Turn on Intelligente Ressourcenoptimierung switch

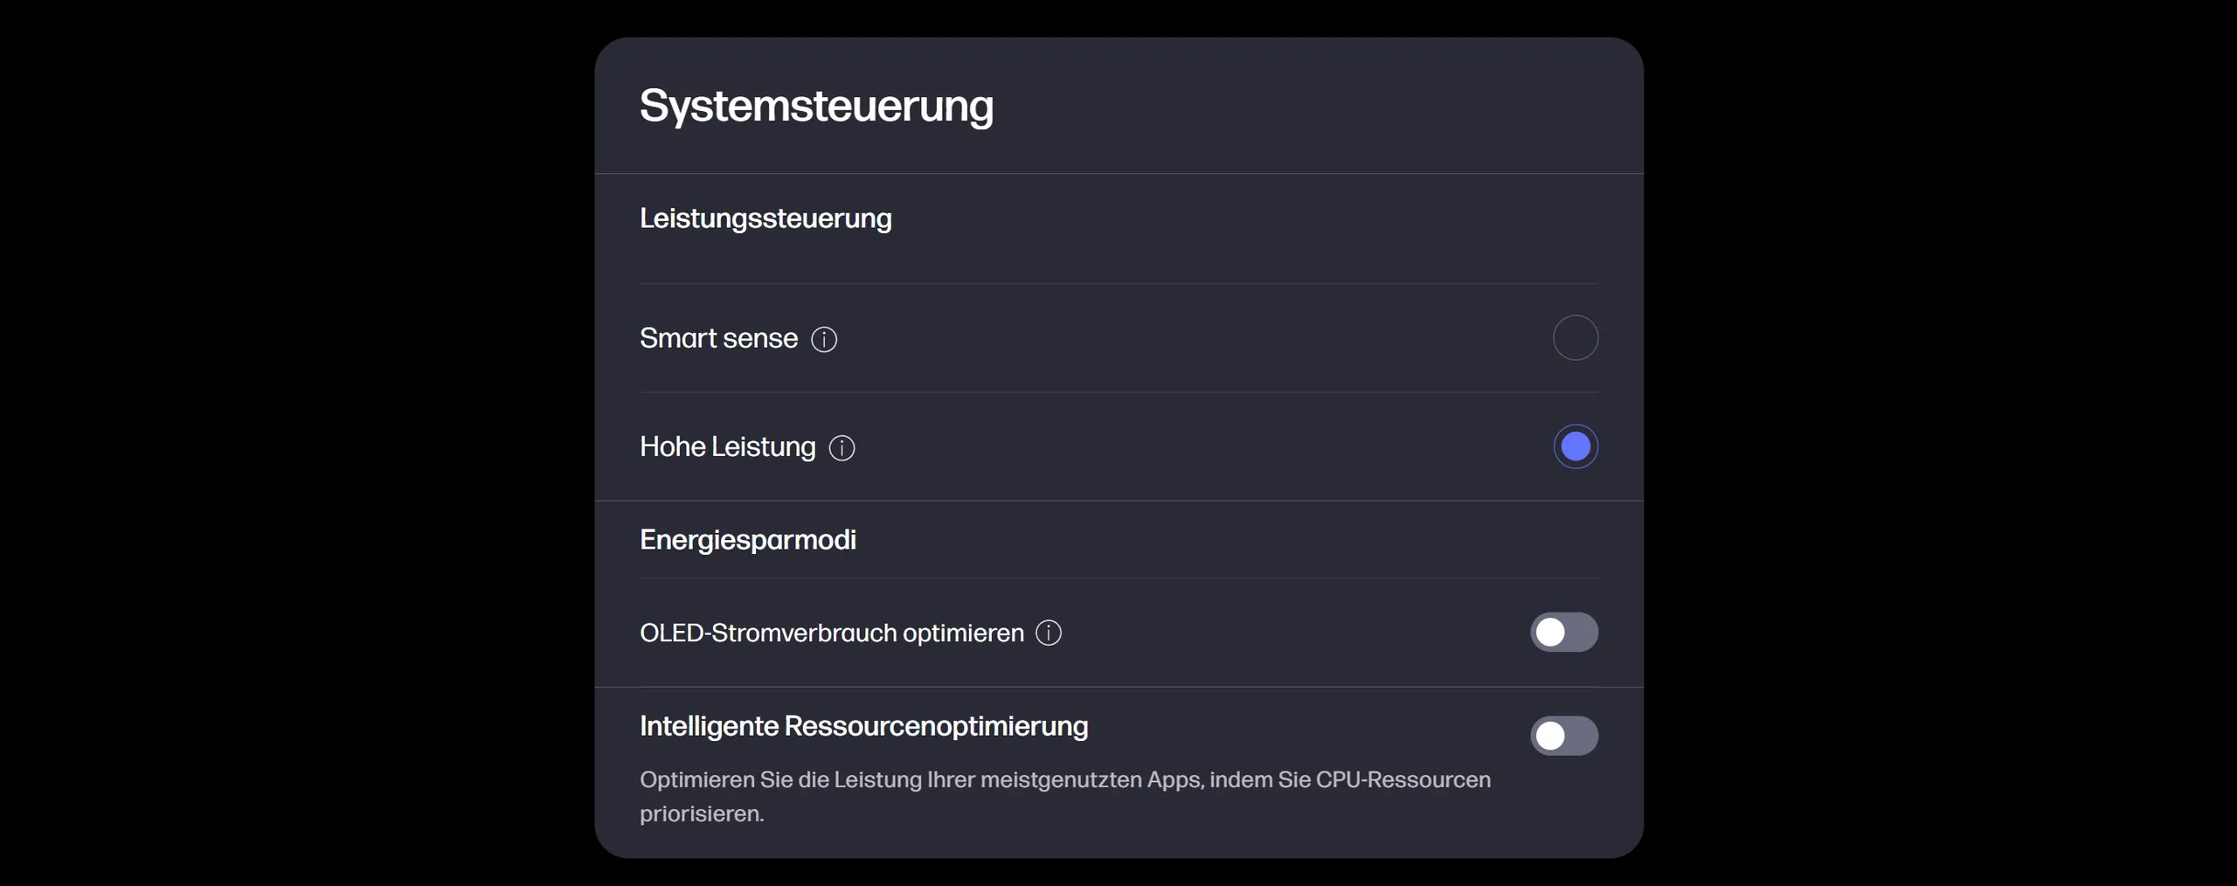tap(1564, 736)
